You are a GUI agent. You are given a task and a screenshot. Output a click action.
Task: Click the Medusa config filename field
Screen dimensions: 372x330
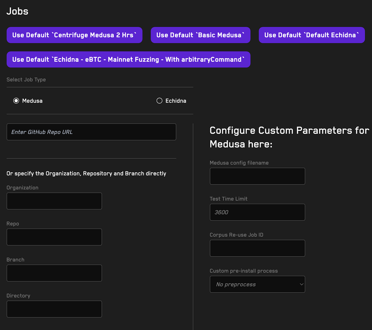point(258,176)
